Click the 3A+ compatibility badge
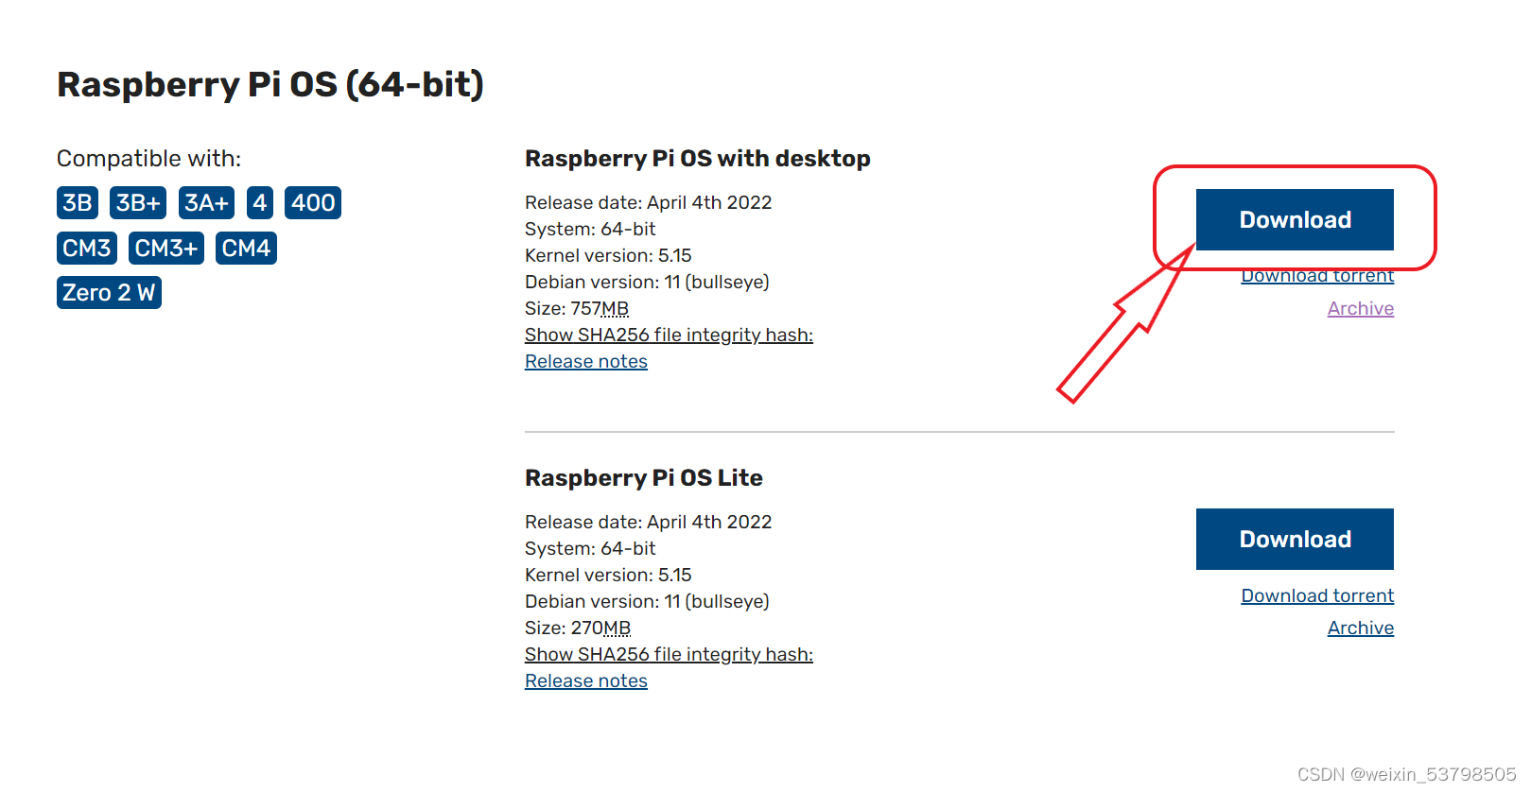 tap(206, 203)
